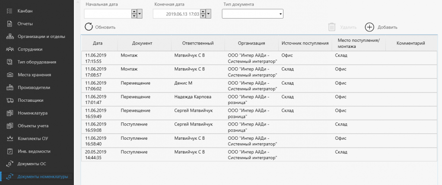This screenshot has height=185, width=442.
Task: Decrease the Конечная дата value with down arrow
Action: (x=203, y=16)
